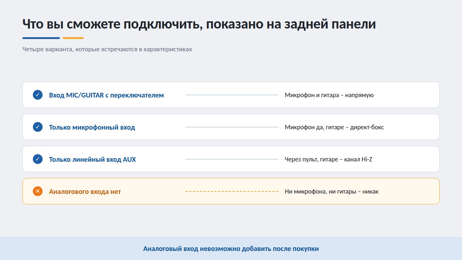The image size is (462, 260).
Task: Click the blue underline bar below the title
Action: click(x=41, y=38)
